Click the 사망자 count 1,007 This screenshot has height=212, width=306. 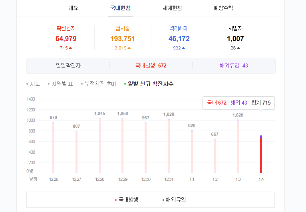coord(235,39)
